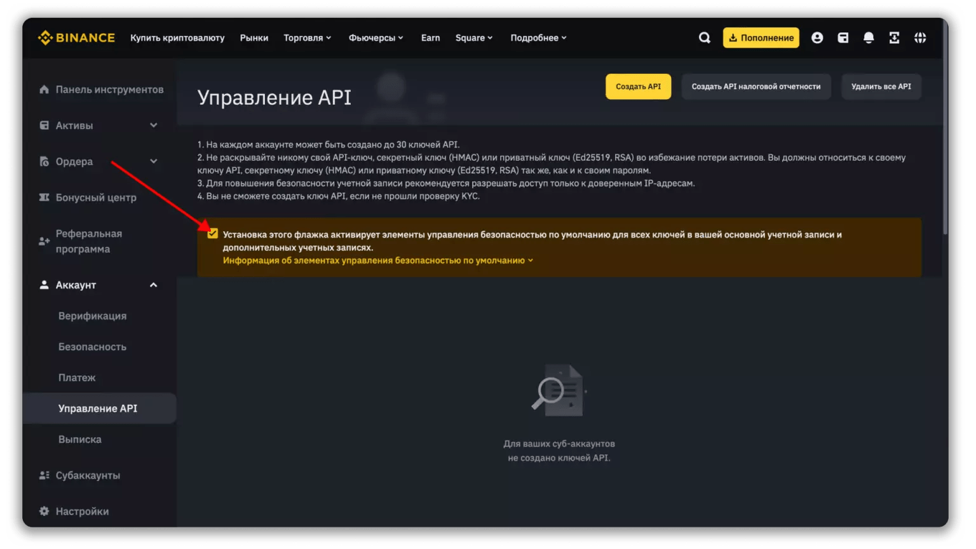This screenshot has height=549, width=976.
Task: Open the search magnifier icon
Action: click(x=705, y=38)
